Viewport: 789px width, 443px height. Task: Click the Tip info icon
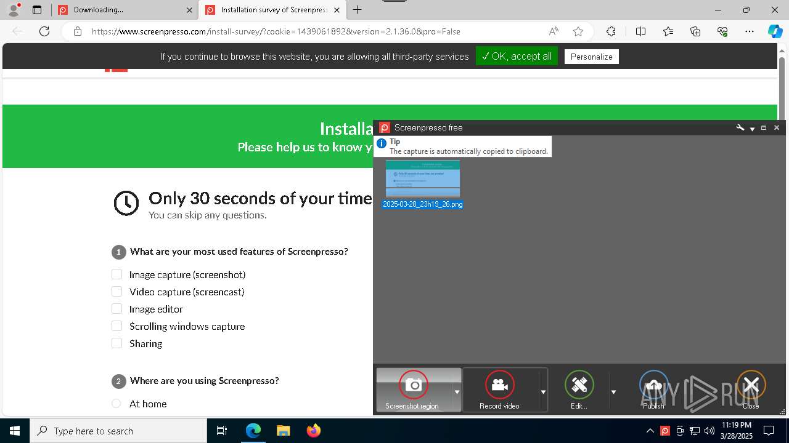(382, 143)
